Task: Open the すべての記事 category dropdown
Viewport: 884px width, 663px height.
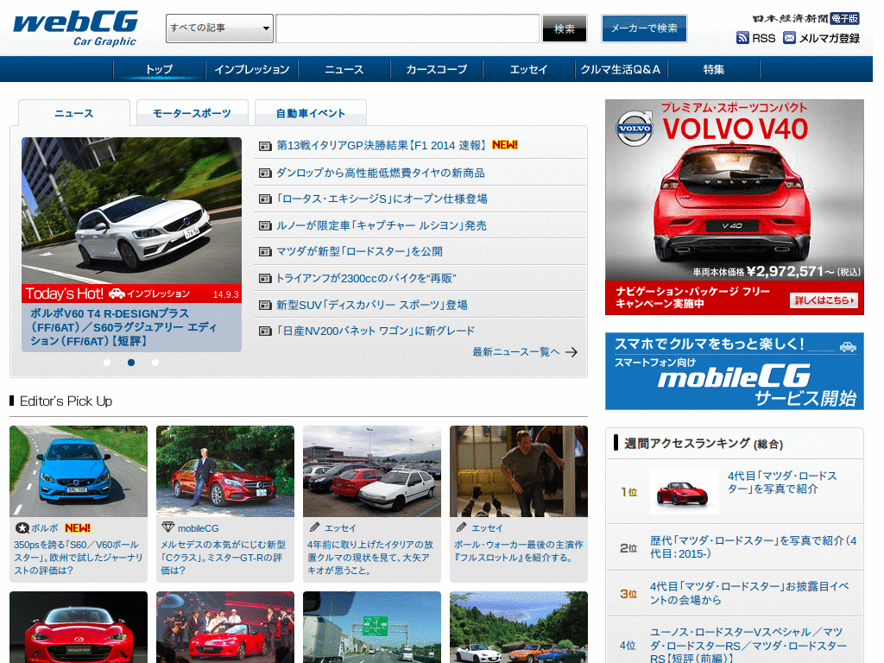Action: pyautogui.click(x=219, y=28)
